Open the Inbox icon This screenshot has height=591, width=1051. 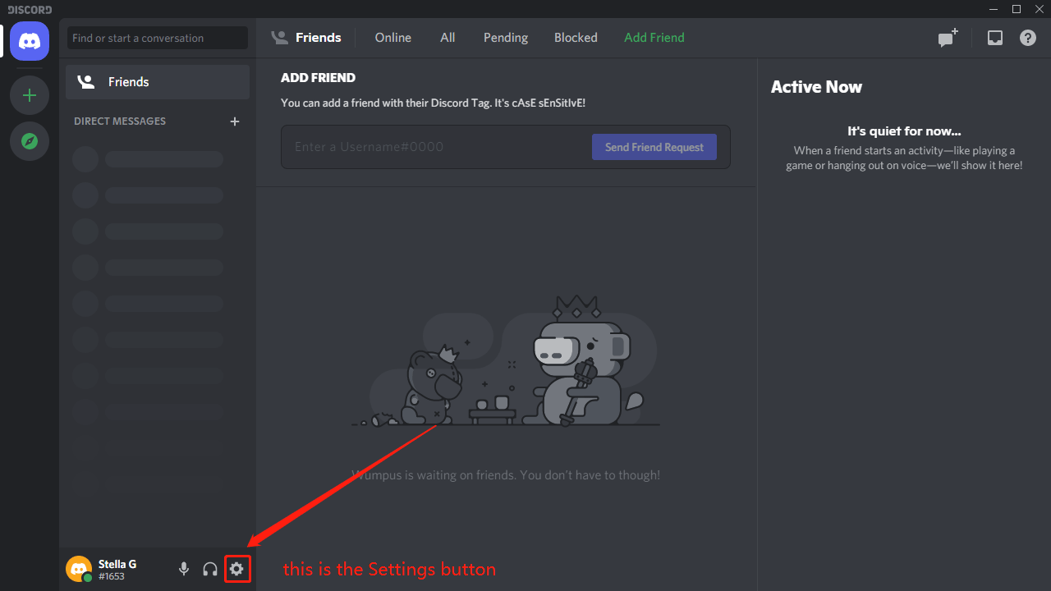(x=995, y=38)
